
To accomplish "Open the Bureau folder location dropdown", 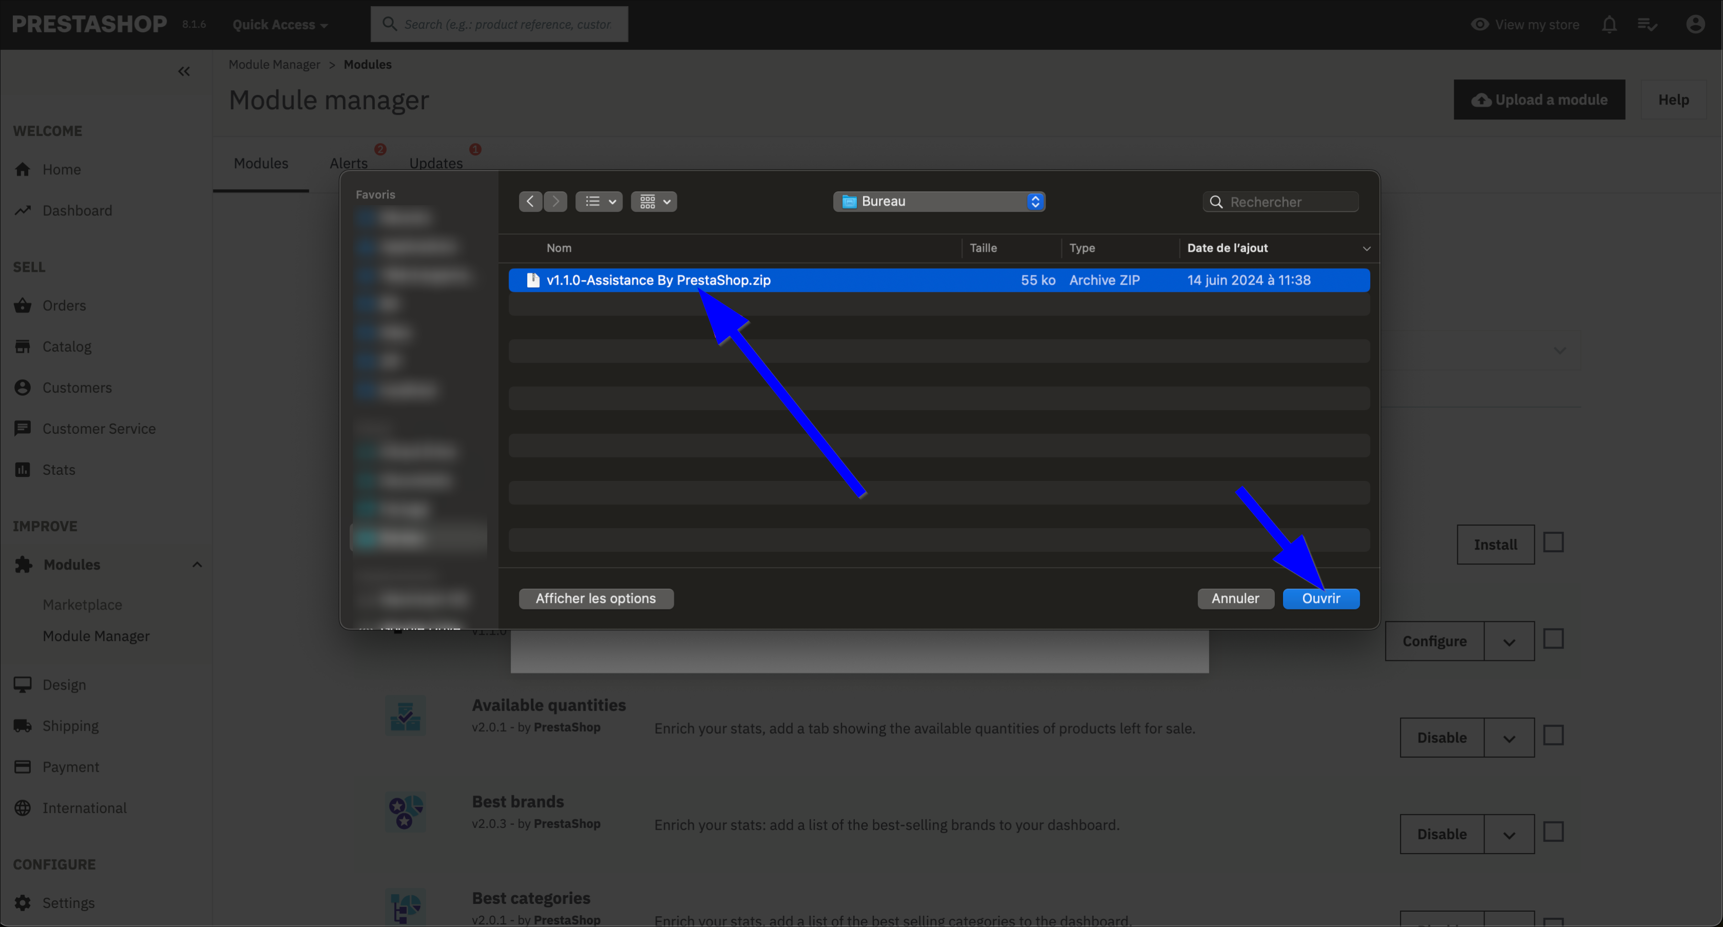I will 939,201.
